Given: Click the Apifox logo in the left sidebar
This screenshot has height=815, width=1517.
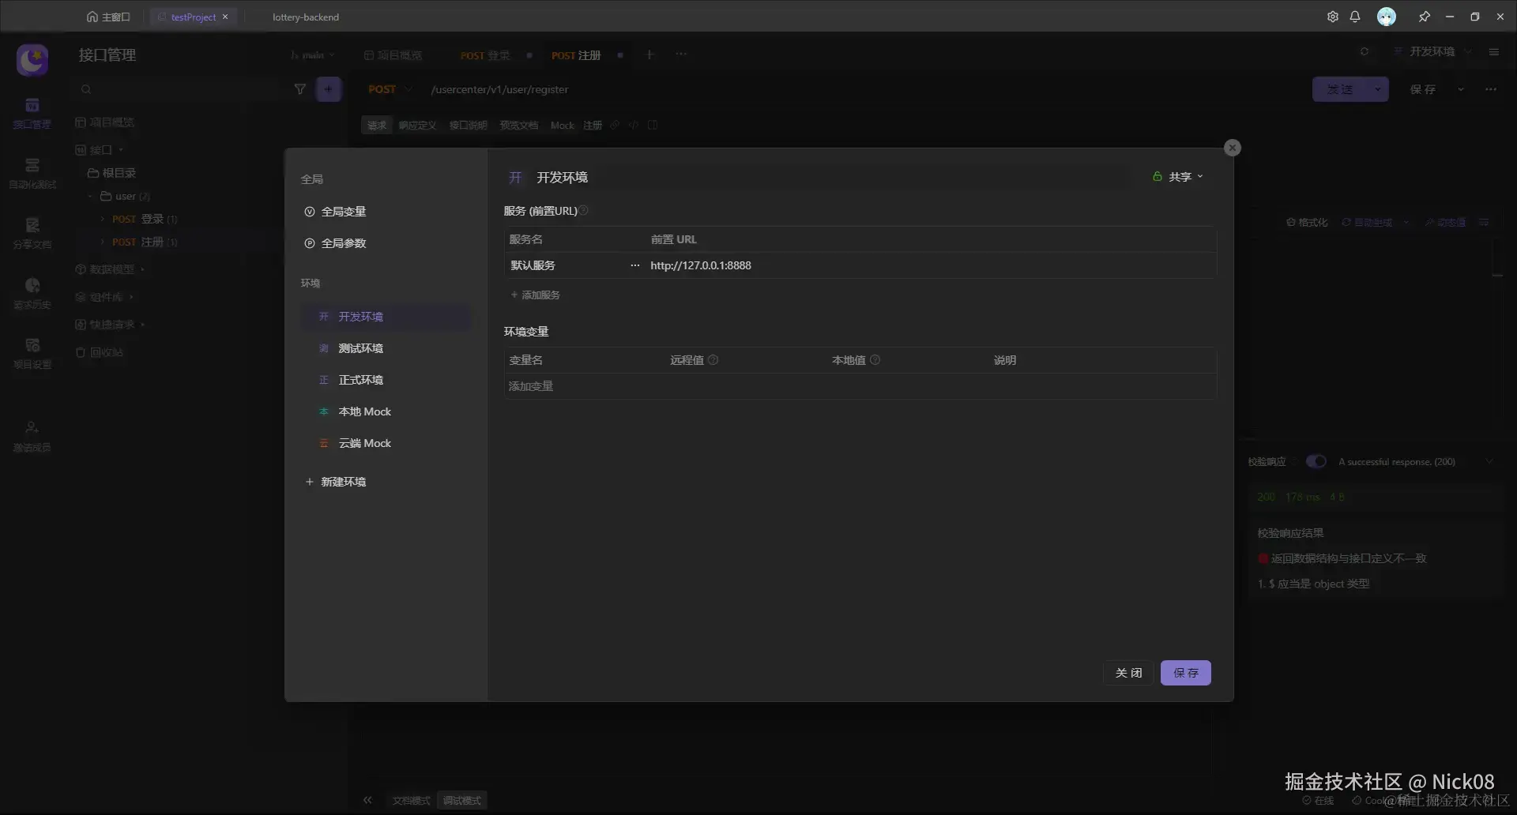Looking at the screenshot, I should pyautogui.click(x=32, y=60).
